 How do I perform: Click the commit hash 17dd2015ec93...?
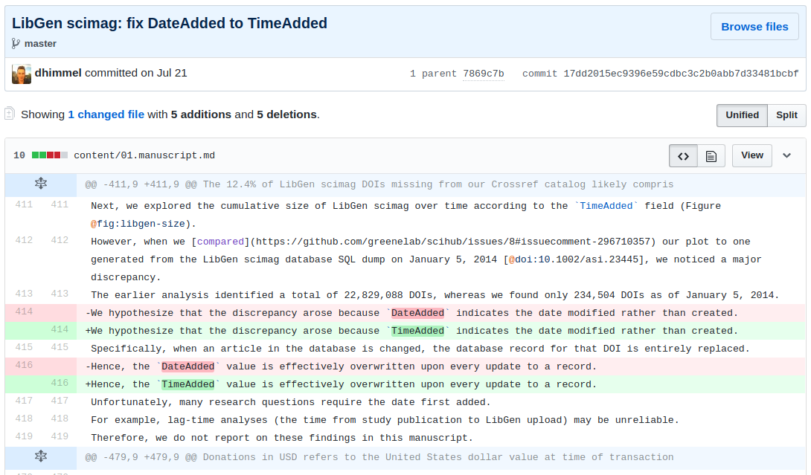click(681, 74)
